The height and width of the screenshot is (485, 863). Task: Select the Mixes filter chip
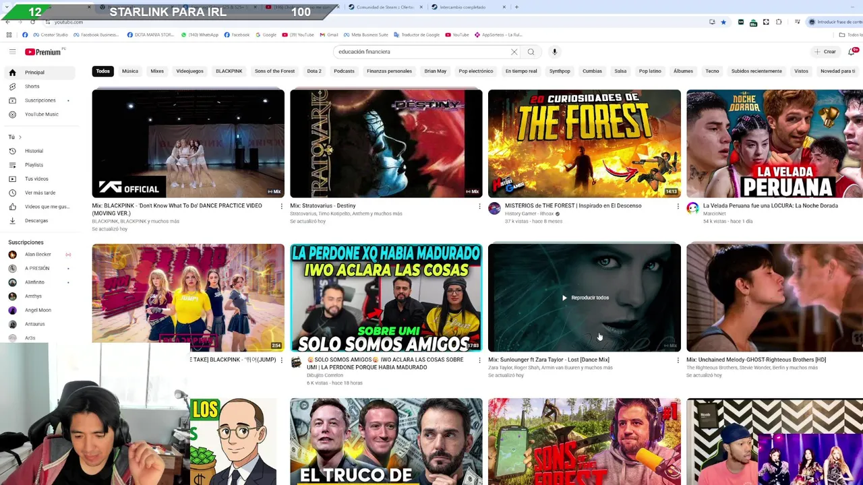point(157,71)
